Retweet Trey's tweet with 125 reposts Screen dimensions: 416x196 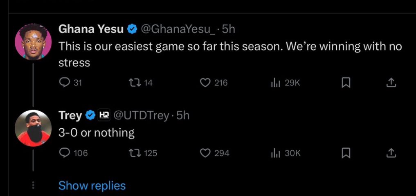[x=143, y=153]
